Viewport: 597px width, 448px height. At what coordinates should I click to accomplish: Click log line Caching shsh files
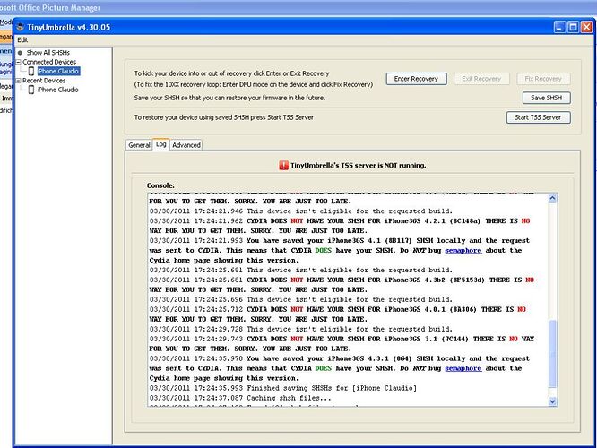(x=240, y=398)
